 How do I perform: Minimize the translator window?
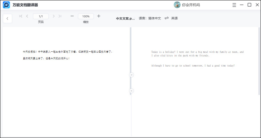(x=242, y=5)
